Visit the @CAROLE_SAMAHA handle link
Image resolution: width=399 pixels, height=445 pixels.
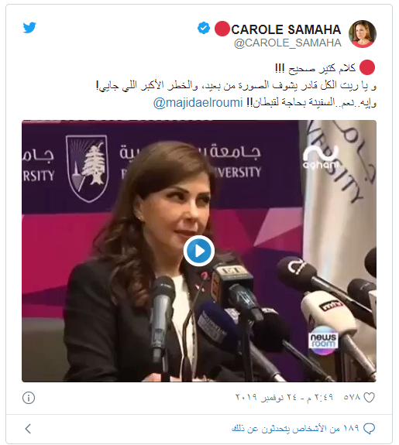point(287,43)
